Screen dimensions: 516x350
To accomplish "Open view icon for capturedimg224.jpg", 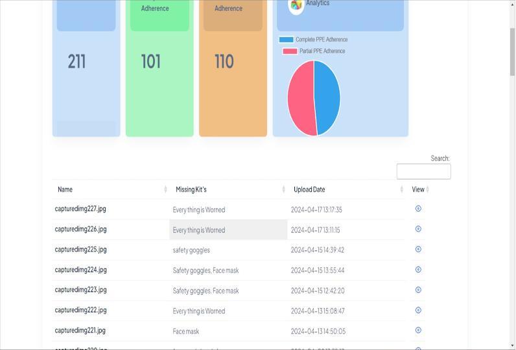I will 418,270.
